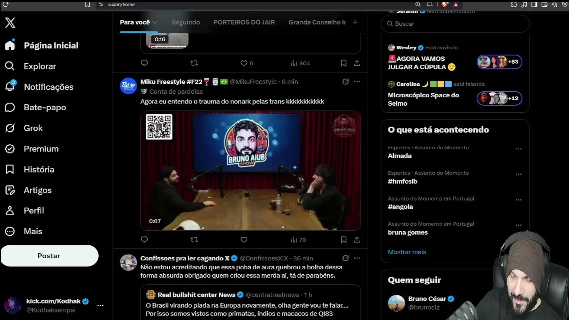
Task: Play the video thumbnail with 0:16 duration
Action: pos(167,40)
